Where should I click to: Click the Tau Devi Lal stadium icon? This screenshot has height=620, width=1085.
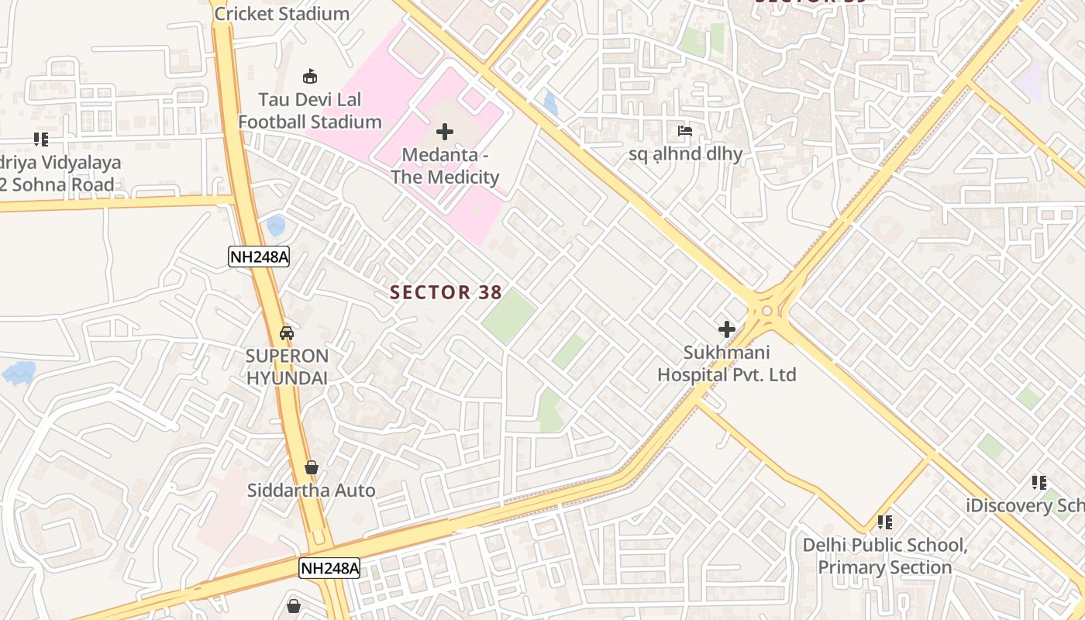310,76
